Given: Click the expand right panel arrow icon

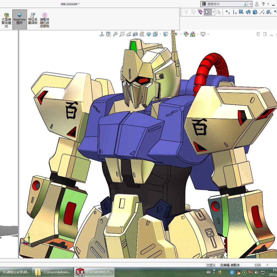Looking at the screenshot, I should pos(265,34).
